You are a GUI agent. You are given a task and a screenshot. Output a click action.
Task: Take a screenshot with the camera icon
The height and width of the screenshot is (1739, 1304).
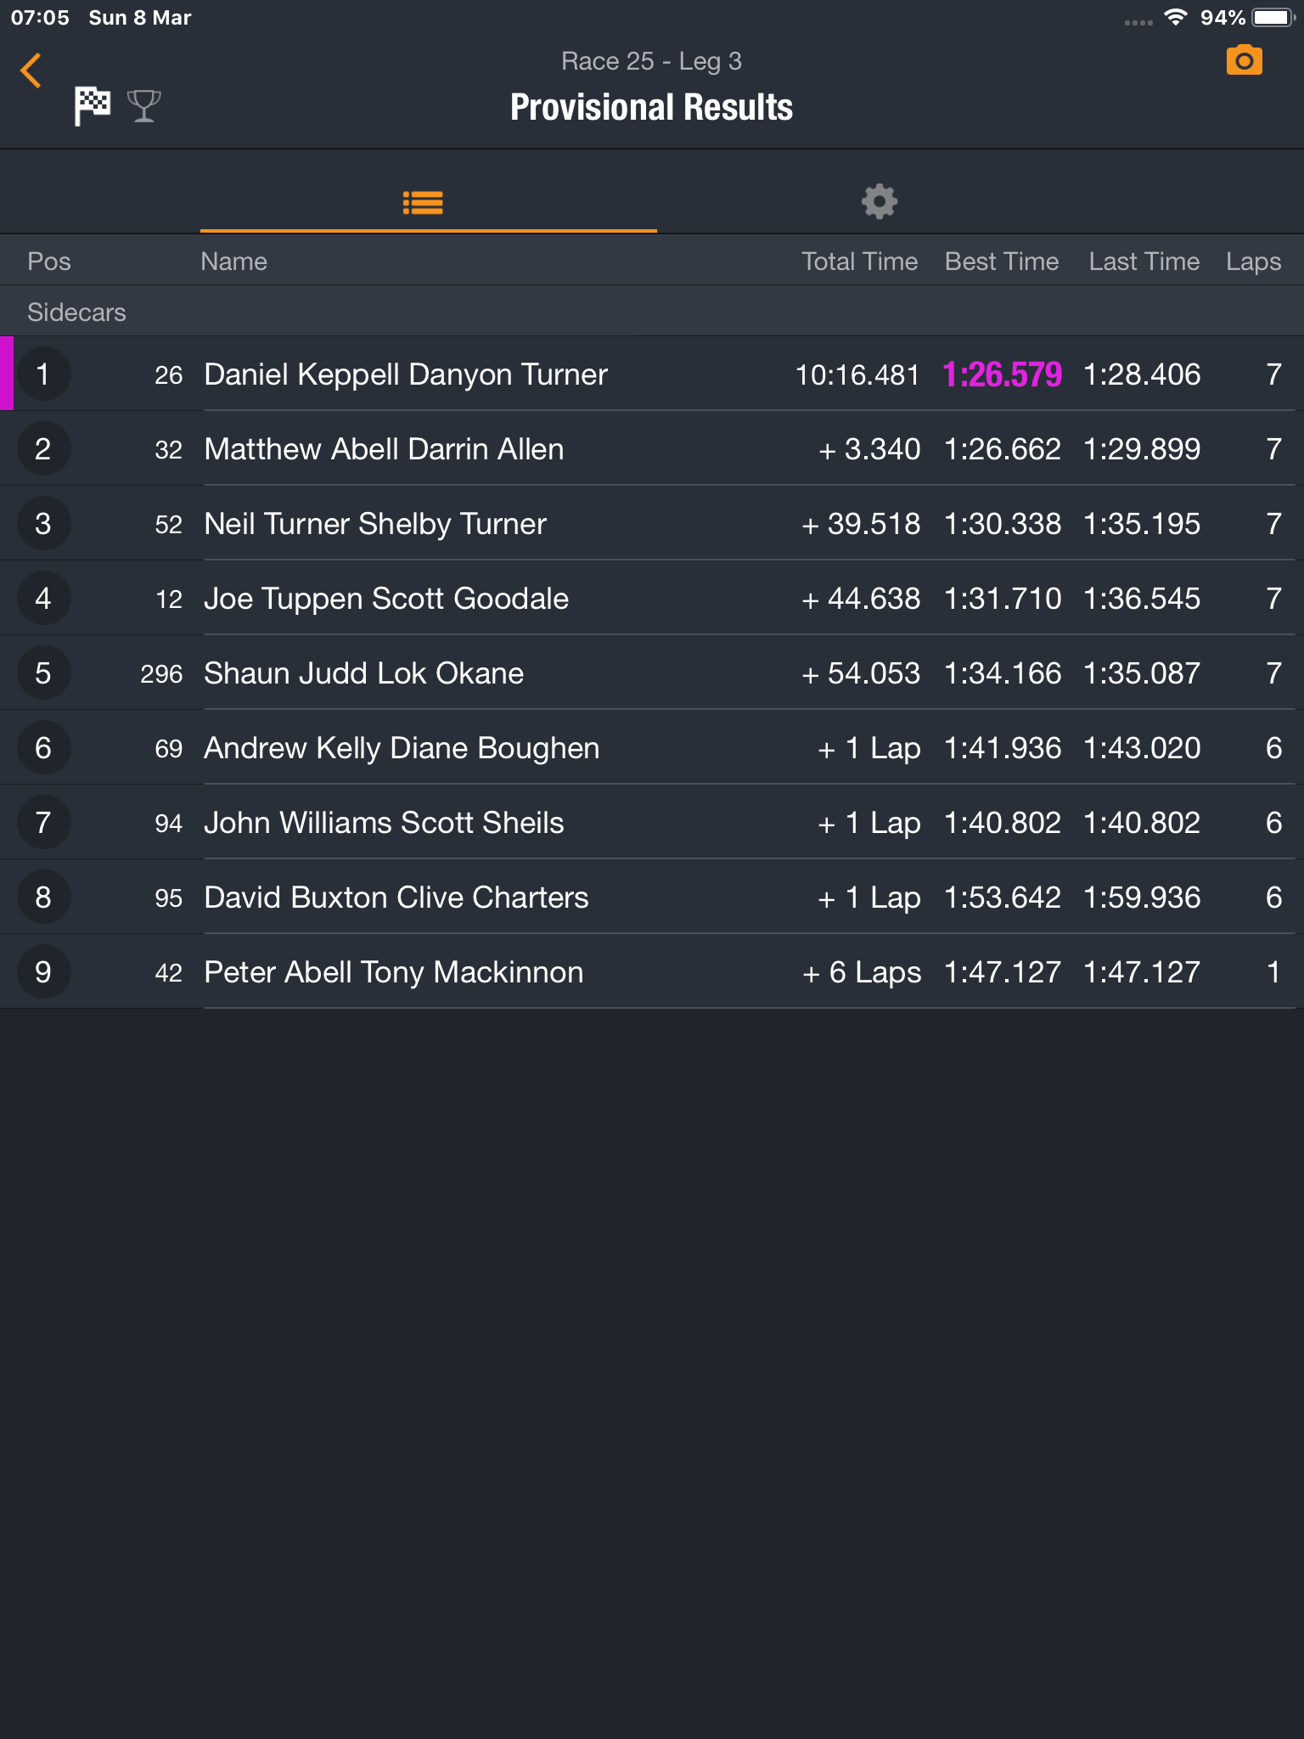click(1244, 60)
